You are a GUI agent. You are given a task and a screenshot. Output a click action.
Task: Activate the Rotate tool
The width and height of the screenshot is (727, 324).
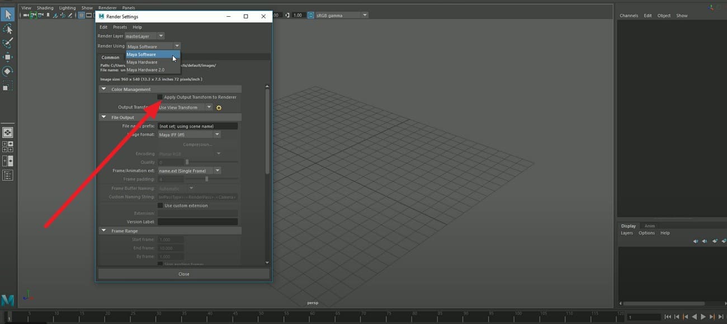coord(8,71)
